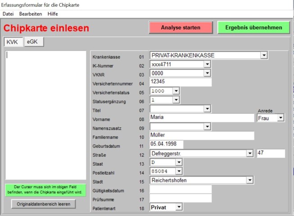Open the Hilfe menu
This screenshot has height=216, width=294.
coord(53,14)
